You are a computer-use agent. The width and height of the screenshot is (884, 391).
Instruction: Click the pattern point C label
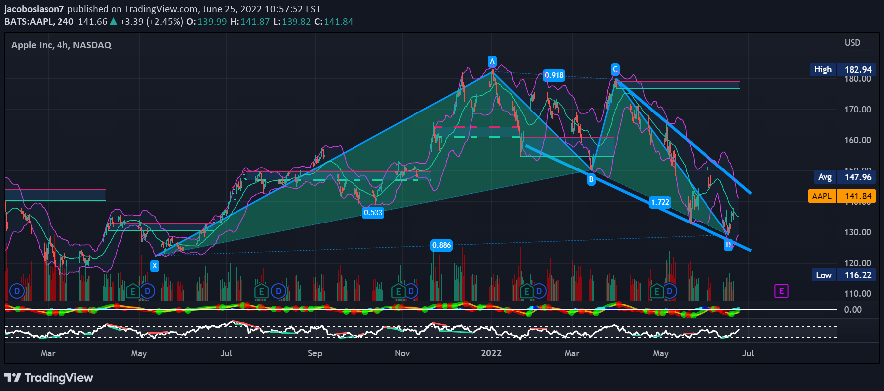(615, 69)
